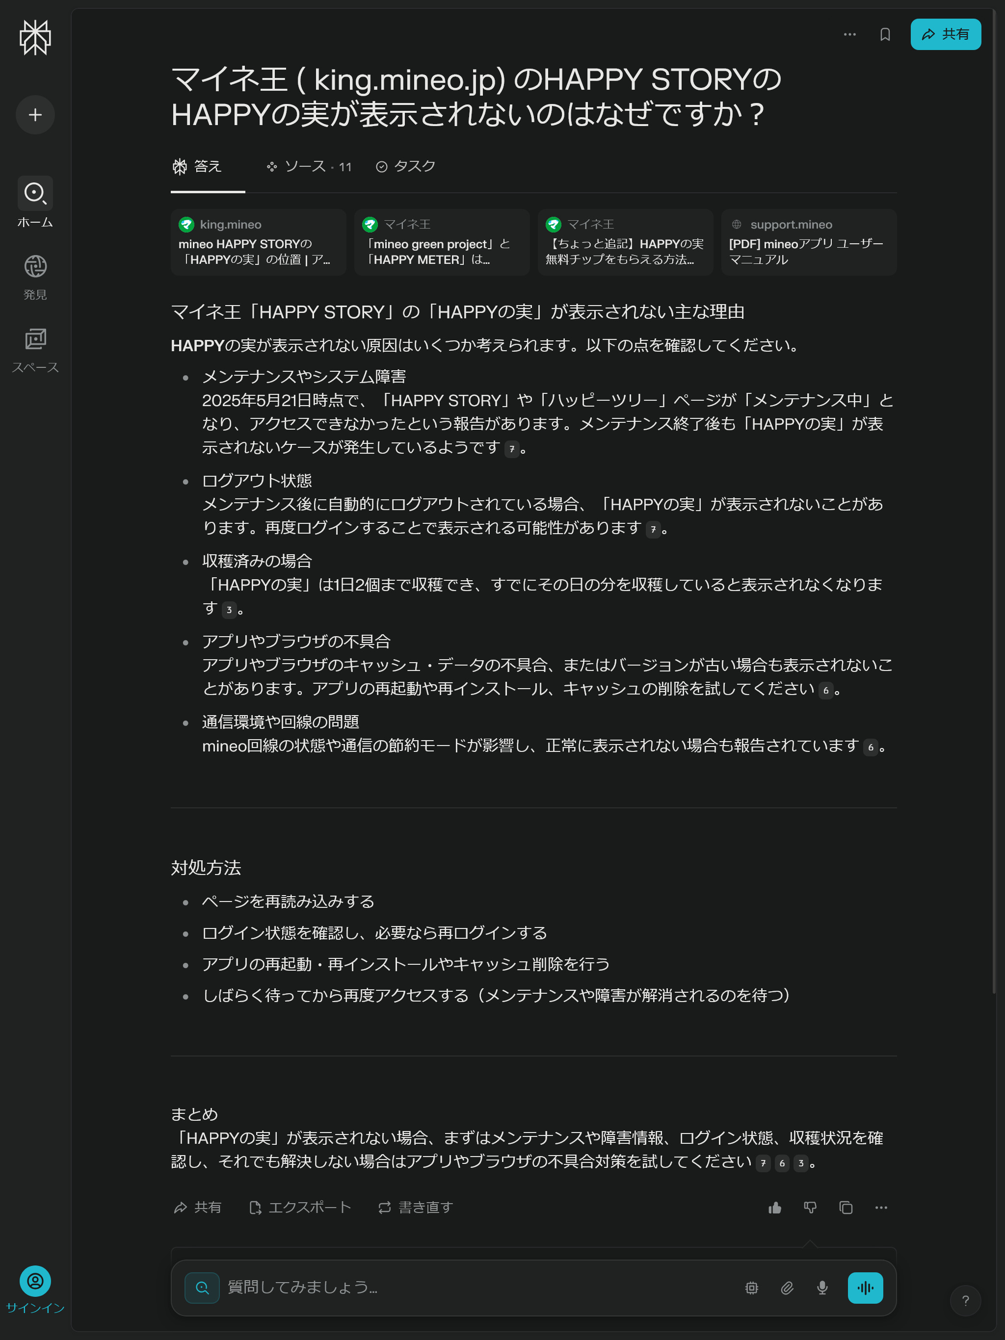Open the answer's more options menu
This screenshot has width=1005, height=1340.
881,1208
